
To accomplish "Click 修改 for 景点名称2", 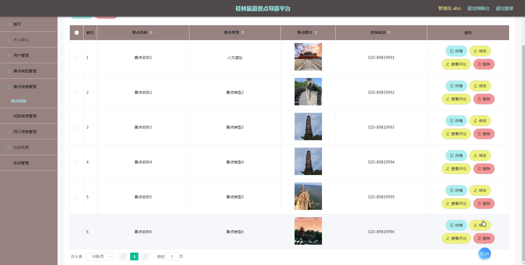I will [x=480, y=86].
